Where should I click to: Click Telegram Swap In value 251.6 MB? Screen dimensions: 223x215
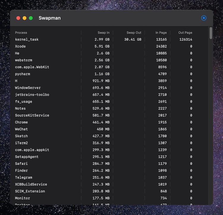pyautogui.click(x=101, y=177)
